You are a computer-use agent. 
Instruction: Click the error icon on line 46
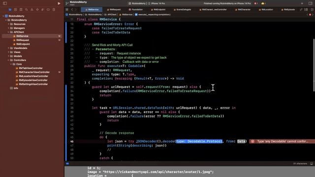coord(252,141)
